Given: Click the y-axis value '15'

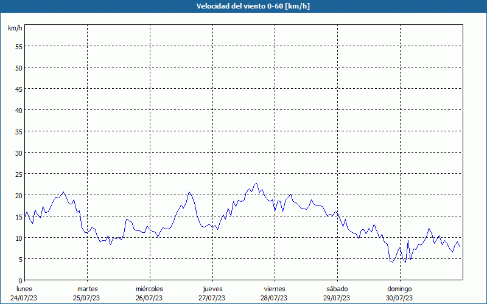Looking at the screenshot, I should click(19, 217).
